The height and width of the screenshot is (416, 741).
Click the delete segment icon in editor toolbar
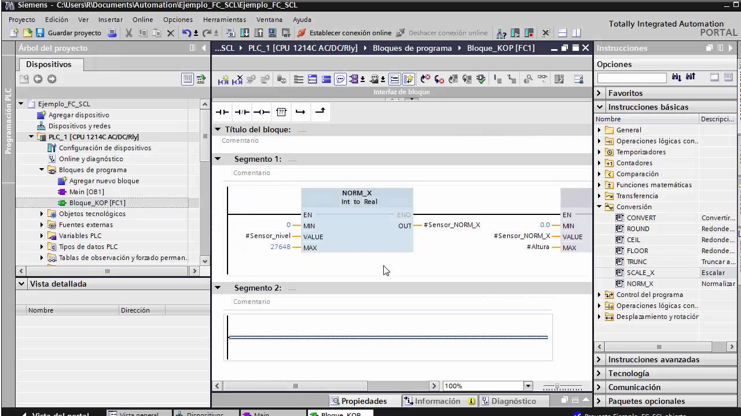click(x=237, y=79)
